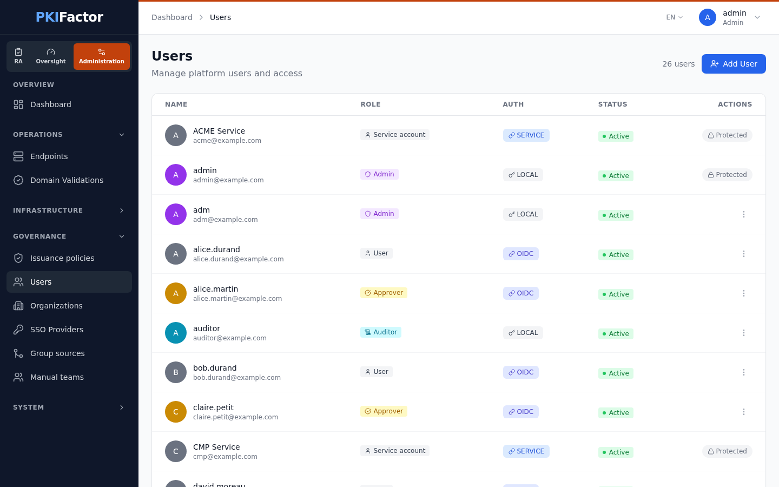Click the Active status for bob.durand

click(616, 373)
